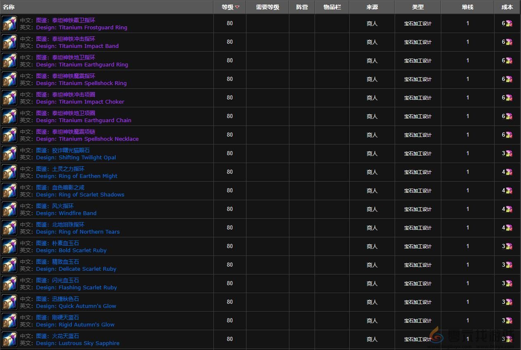Open Design: Titanium Spellshock Ring link
This screenshot has height=350, width=521.
click(x=81, y=83)
